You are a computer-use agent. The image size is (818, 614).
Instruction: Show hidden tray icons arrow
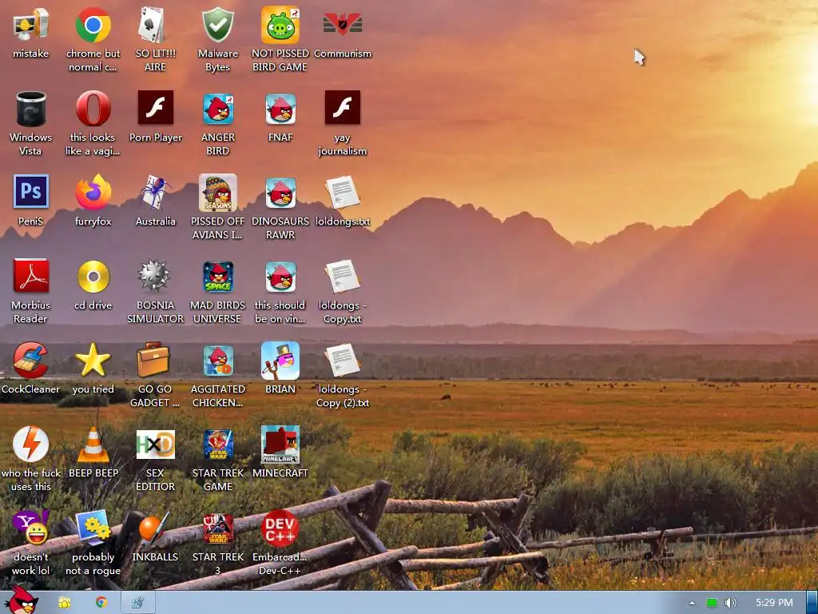coord(692,603)
